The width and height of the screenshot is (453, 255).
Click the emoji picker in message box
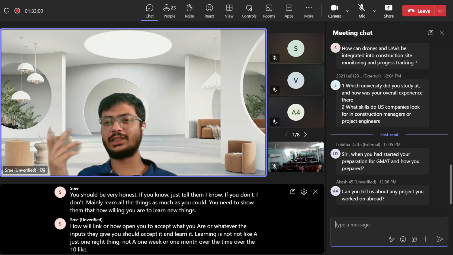coord(403,239)
